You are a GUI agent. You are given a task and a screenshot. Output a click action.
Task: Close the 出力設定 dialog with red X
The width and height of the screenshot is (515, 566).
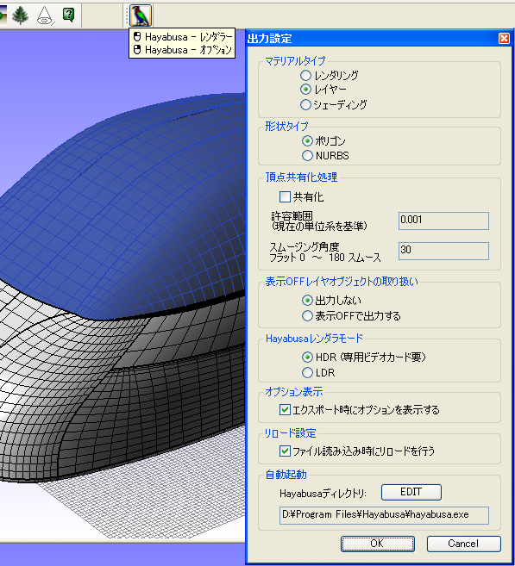click(x=504, y=38)
